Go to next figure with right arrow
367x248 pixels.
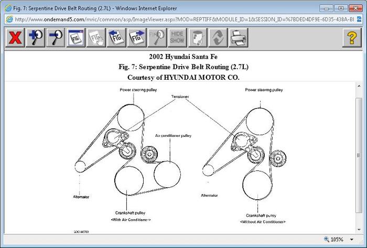[137, 37]
